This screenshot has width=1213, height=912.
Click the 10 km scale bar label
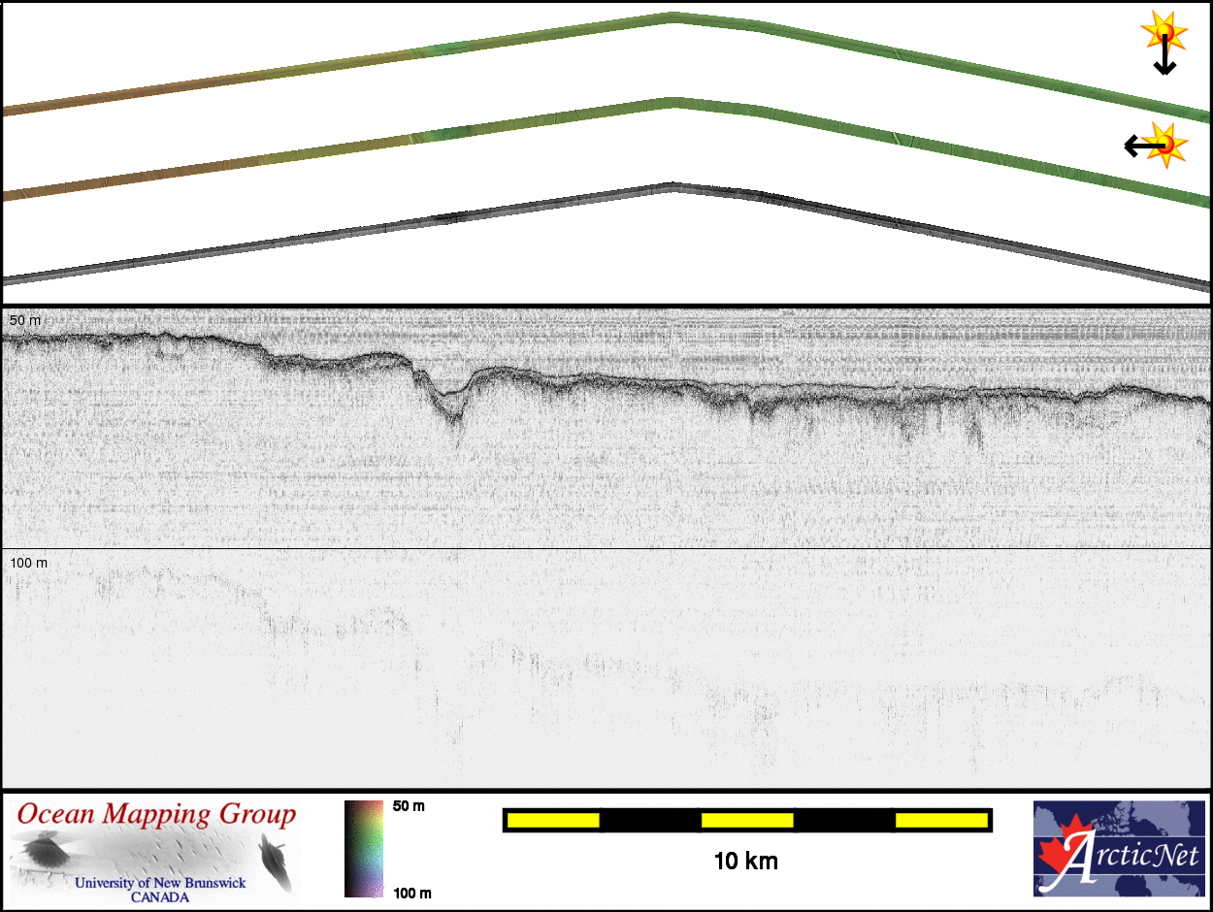(745, 861)
